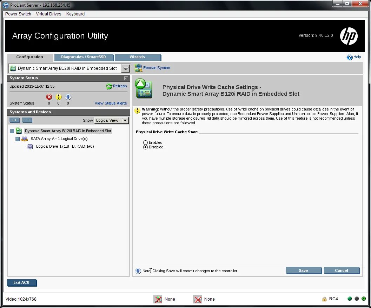Viewport: 371px width, 308px height.
Task: Click the Video:1024x768 status text
Action: click(x=21, y=299)
